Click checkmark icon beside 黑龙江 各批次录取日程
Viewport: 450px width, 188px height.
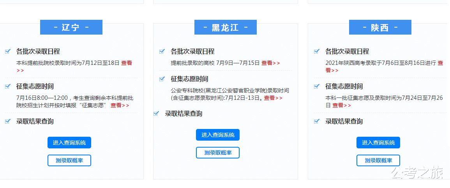pyautogui.click(x=162, y=52)
